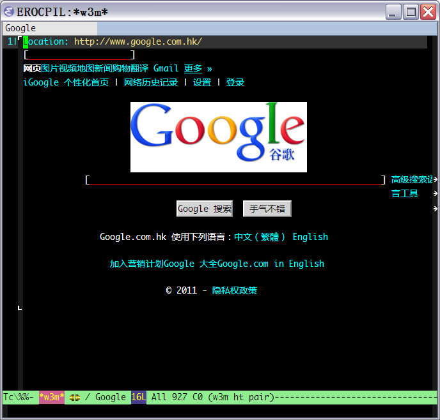Open the Google 大全 link
The image size is (440, 420).
point(190,264)
